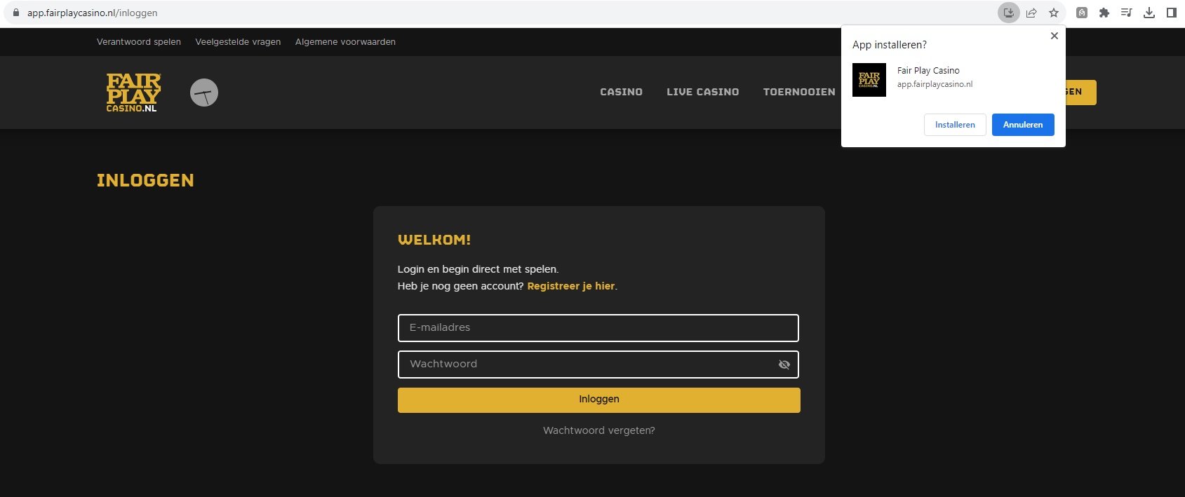Focus the Wachtwoord input field
1185x497 pixels.
tap(598, 365)
